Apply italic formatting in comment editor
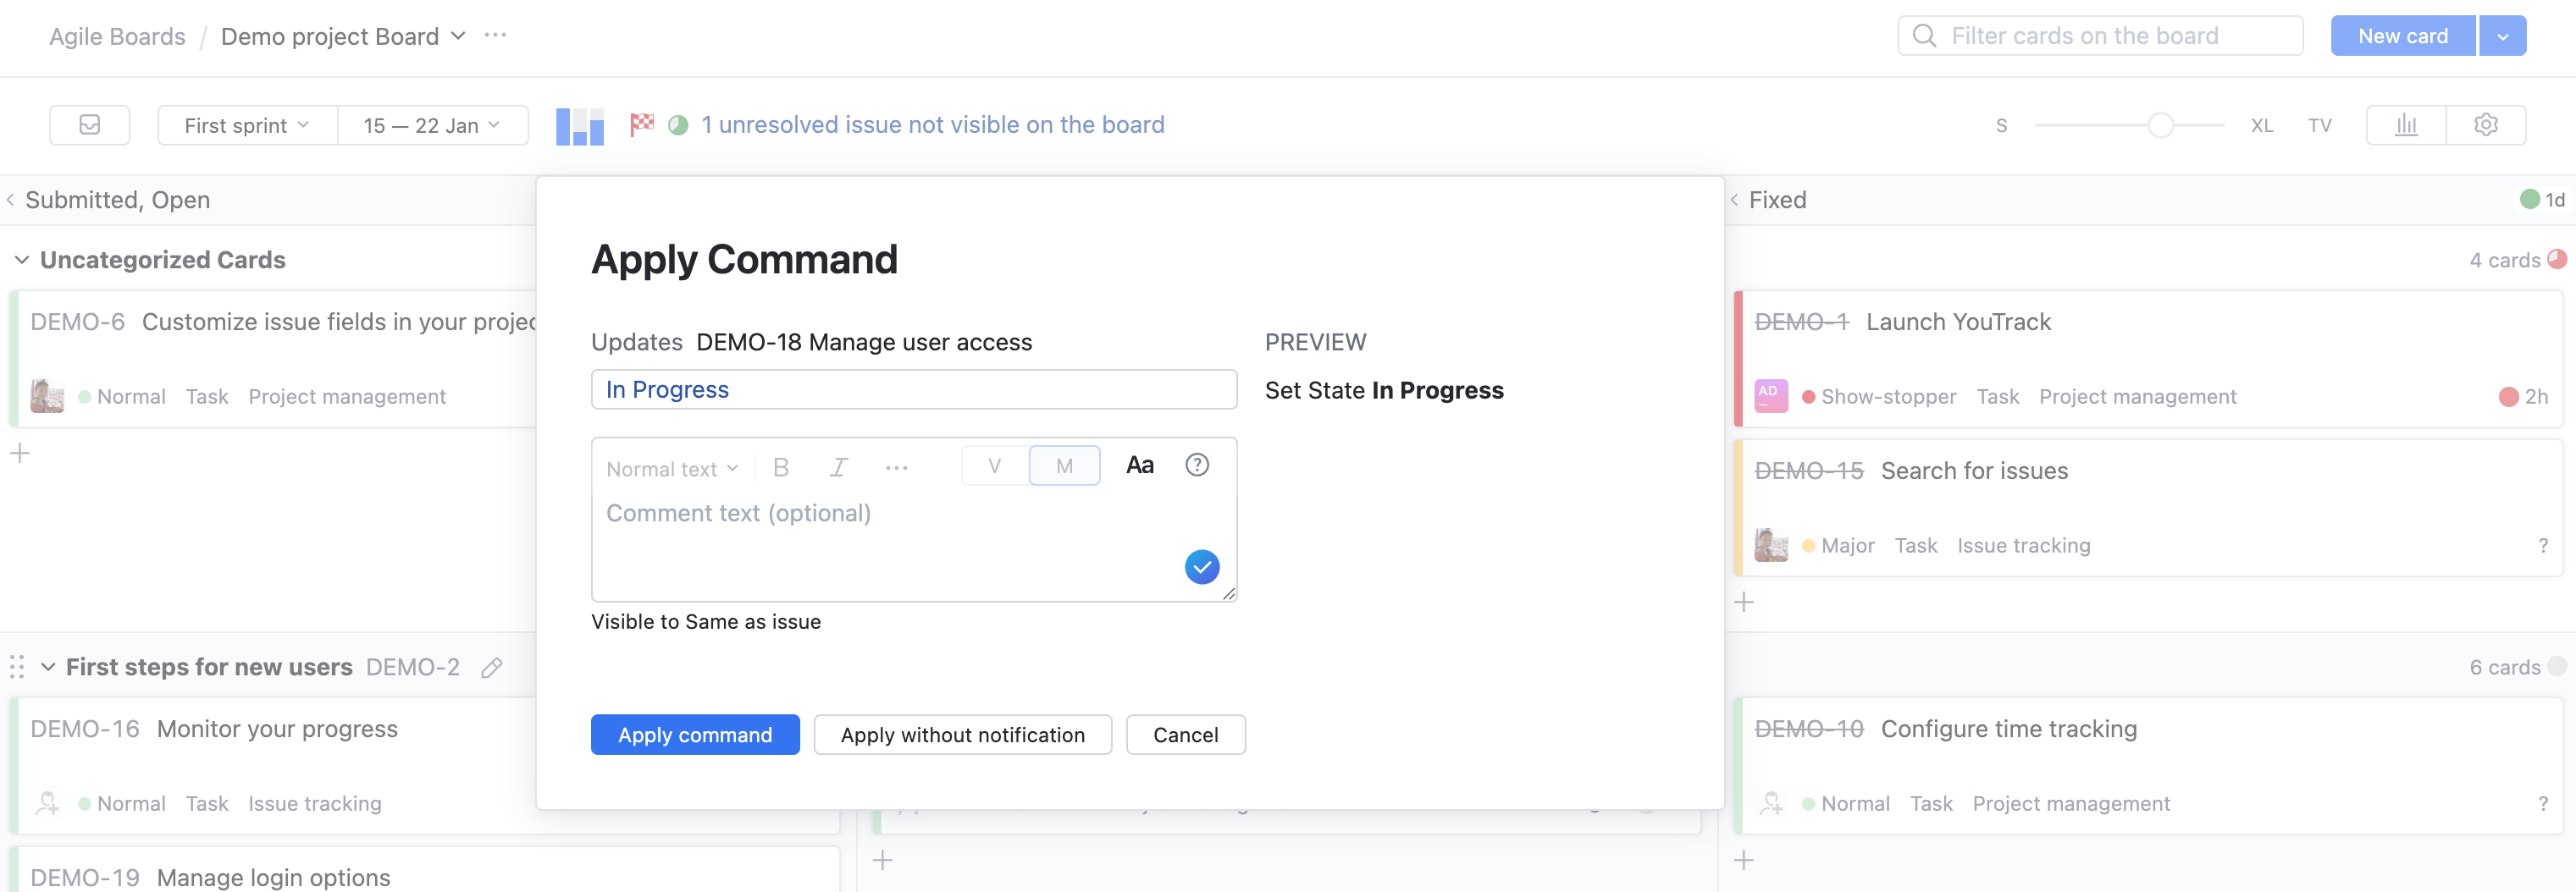The height and width of the screenshot is (892, 2576). 839,465
